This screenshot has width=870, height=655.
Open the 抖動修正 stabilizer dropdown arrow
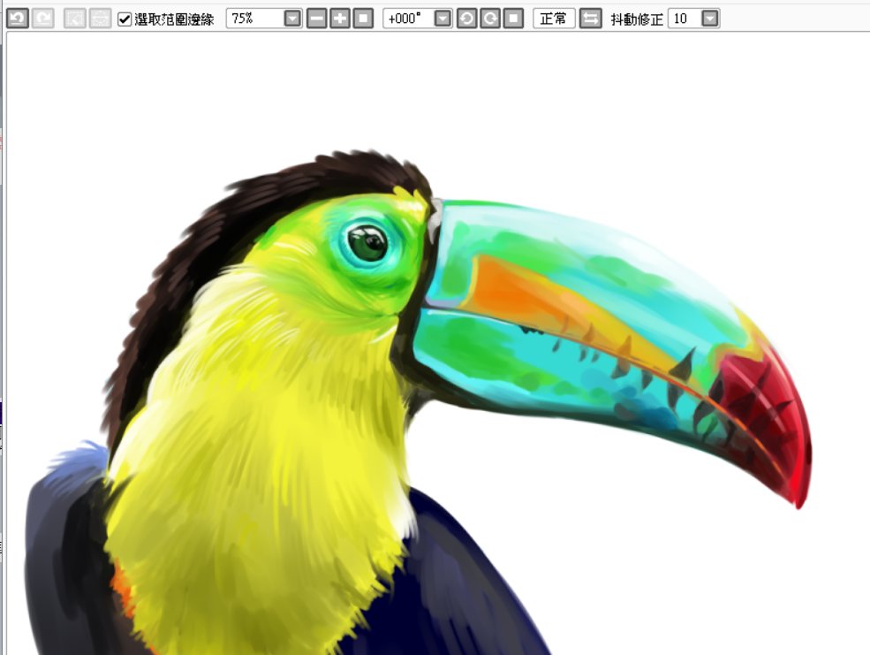(709, 19)
